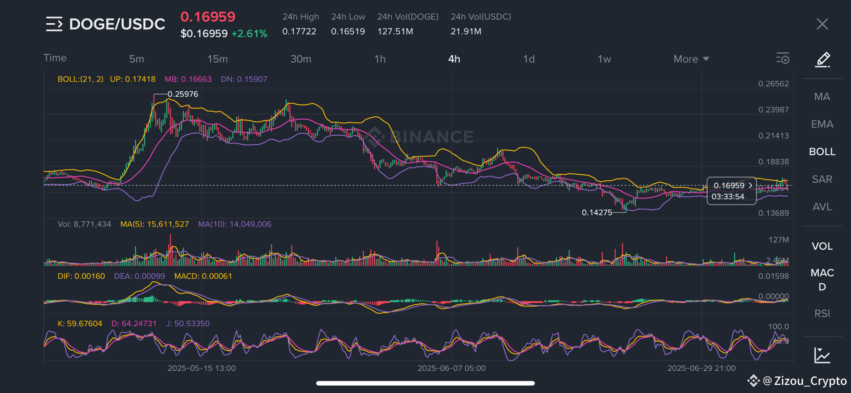This screenshot has width=851, height=393.
Task: Click the +2.61% change percentage
Action: coord(249,34)
